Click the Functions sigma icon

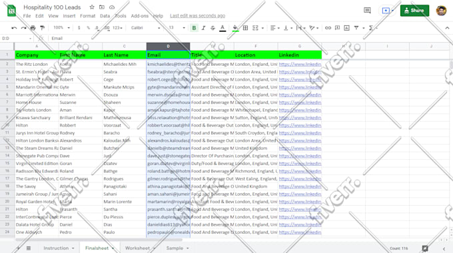pos(371,28)
